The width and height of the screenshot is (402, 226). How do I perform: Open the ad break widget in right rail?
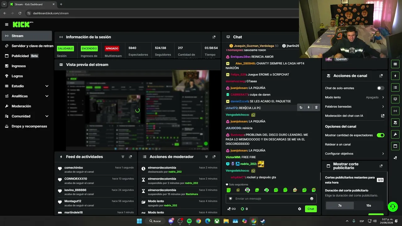pos(395,146)
